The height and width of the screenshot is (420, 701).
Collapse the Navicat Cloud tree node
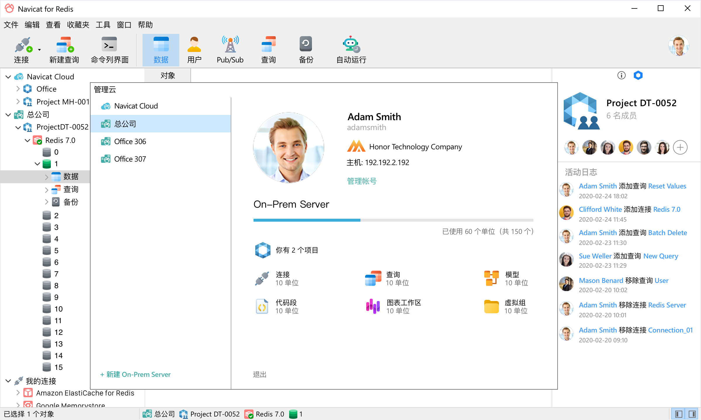(x=8, y=77)
